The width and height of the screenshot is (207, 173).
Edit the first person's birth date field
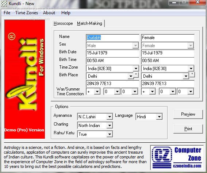click(x=112, y=53)
